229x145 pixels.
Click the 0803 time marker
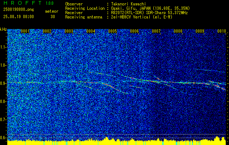[69, 31]
